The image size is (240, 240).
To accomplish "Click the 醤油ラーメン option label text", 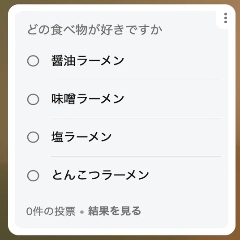I will pos(88,60).
